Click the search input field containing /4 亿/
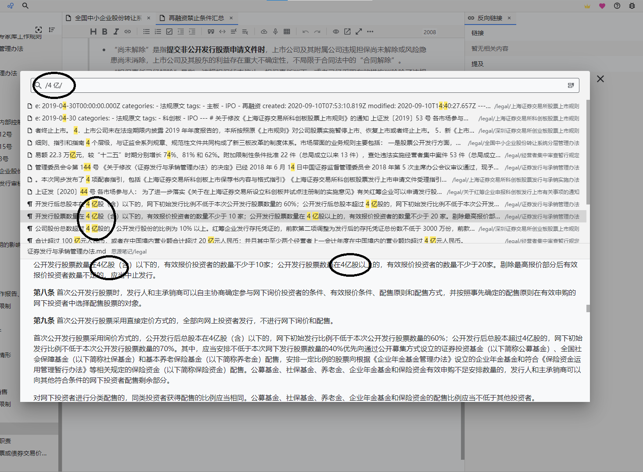The height and width of the screenshot is (472, 643). [305, 85]
